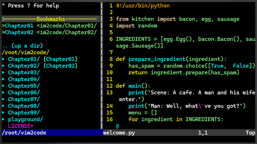Select the Chapter03/ folder name
The height and width of the screenshot is (144, 257).
(24, 73)
